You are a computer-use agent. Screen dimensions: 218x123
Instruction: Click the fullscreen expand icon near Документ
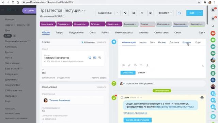pos(179,13)
